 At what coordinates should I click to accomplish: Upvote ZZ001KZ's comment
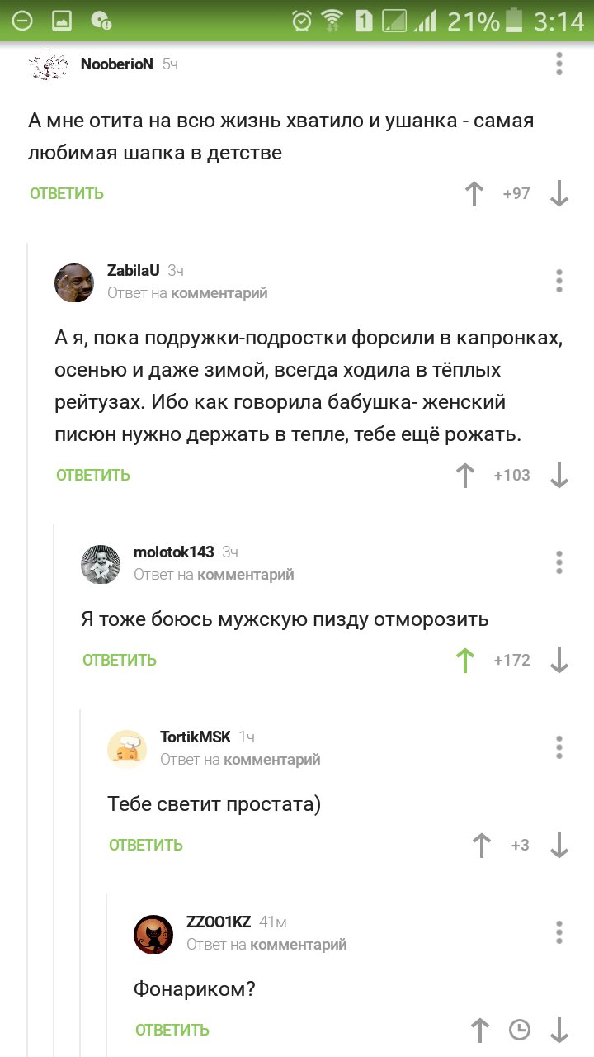click(x=480, y=1030)
